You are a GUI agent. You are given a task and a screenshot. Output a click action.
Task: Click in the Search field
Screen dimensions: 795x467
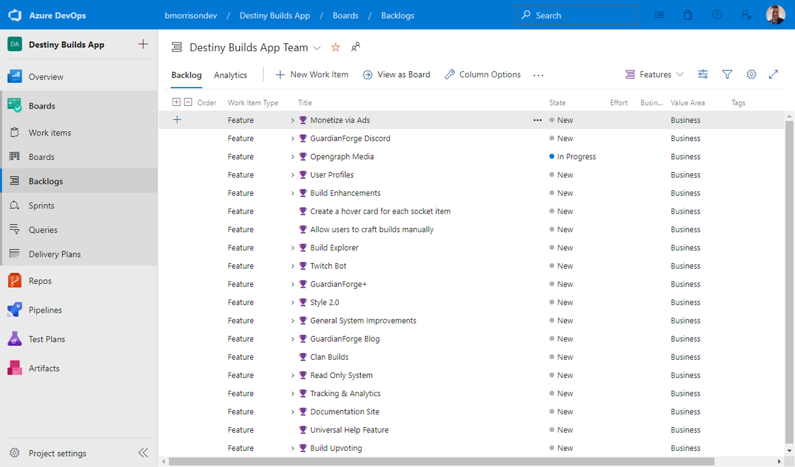576,15
